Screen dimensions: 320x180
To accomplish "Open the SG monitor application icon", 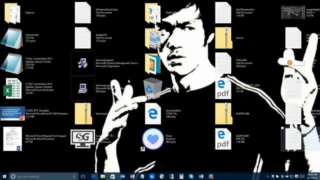I will coord(82,139).
